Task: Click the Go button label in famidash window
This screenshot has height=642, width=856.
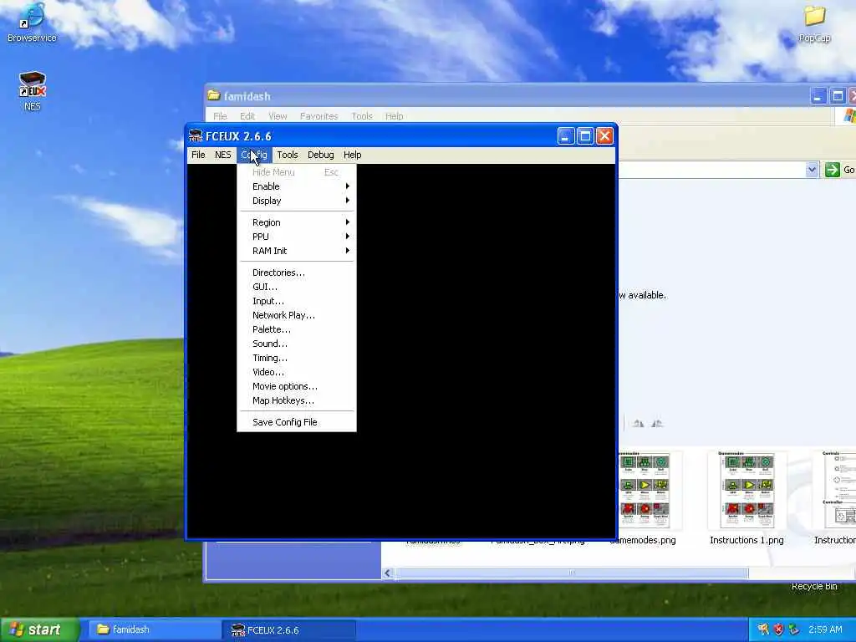Action: (x=849, y=170)
